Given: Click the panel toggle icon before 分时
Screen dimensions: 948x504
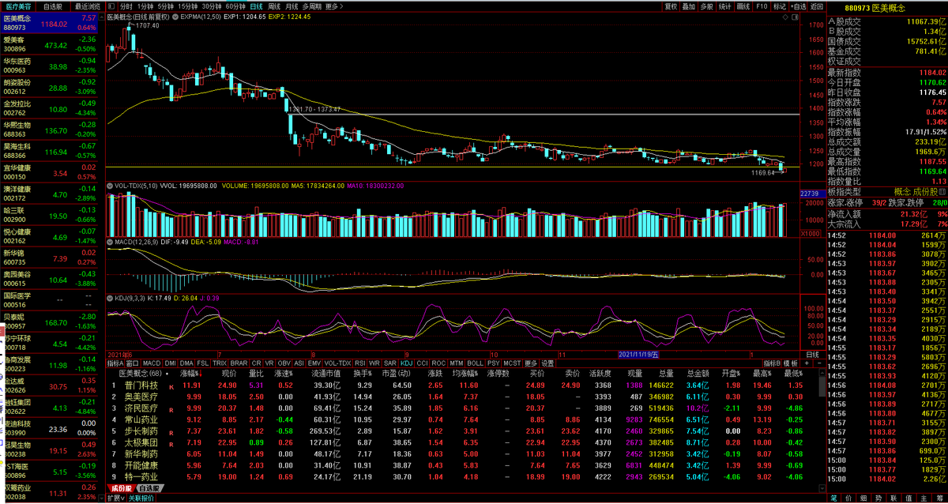Looking at the screenshot, I should (111, 6).
